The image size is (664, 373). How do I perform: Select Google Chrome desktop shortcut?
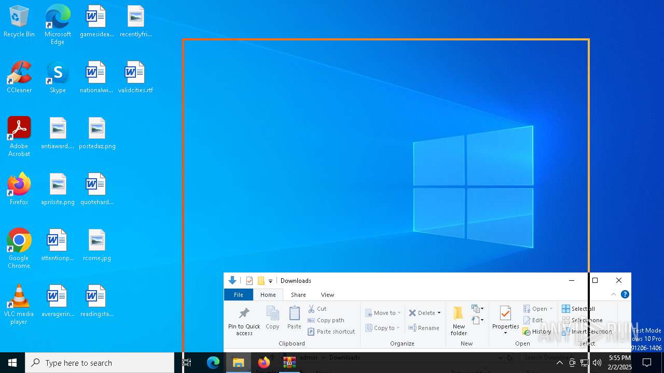[x=19, y=249]
